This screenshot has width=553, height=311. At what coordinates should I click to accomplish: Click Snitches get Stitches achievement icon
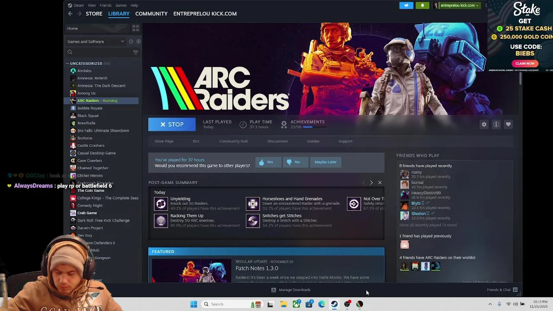tap(253, 221)
